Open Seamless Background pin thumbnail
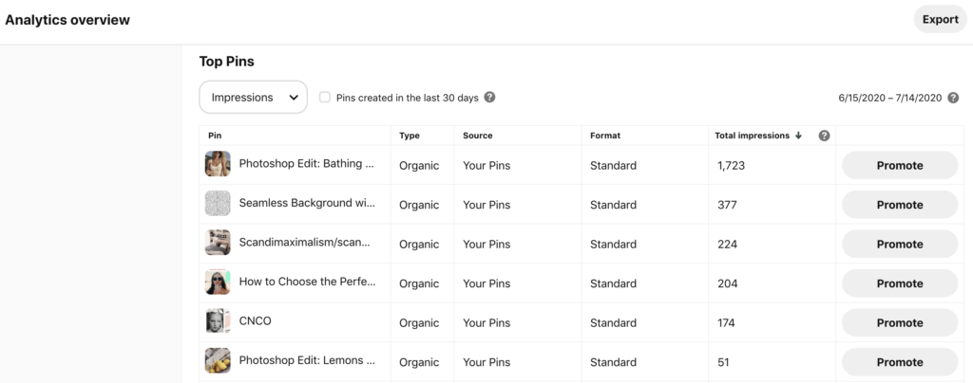The image size is (973, 383). click(x=218, y=204)
